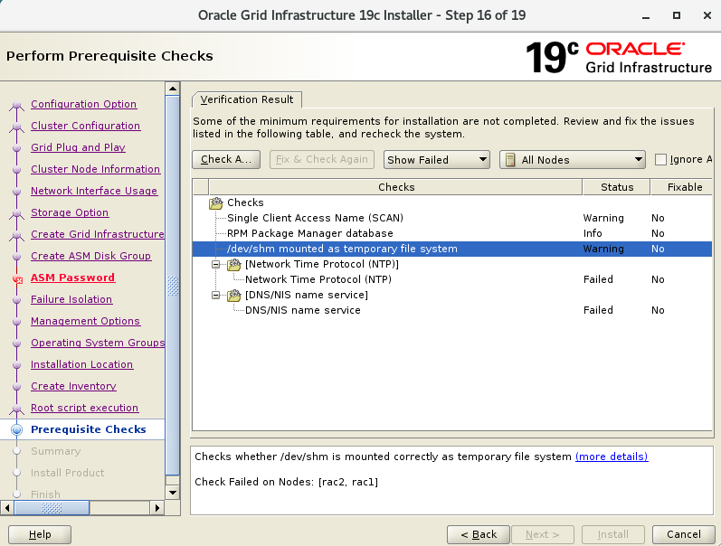Click the Network Time Protocol folder icon
721x546 pixels.
coord(233,264)
